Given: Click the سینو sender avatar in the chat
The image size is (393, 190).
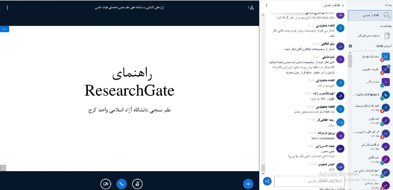Looking at the screenshot, I should (340, 46).
